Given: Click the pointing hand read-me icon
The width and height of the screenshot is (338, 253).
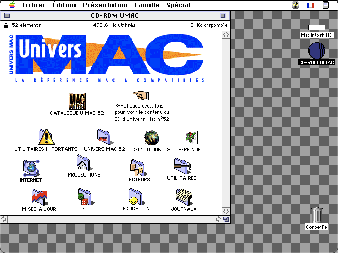Looking at the screenshot, I should point(141,95).
